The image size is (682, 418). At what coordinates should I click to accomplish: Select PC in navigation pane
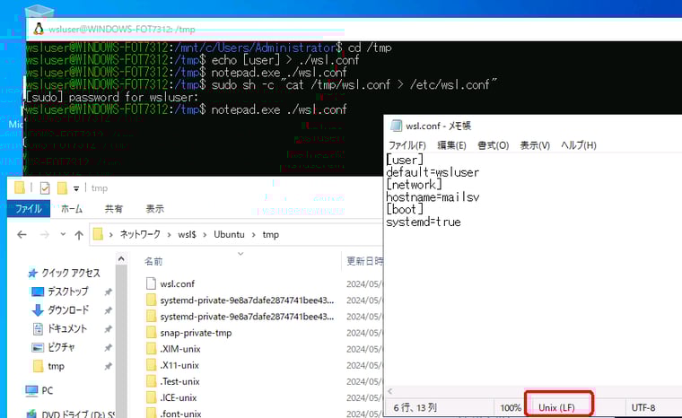[48, 390]
